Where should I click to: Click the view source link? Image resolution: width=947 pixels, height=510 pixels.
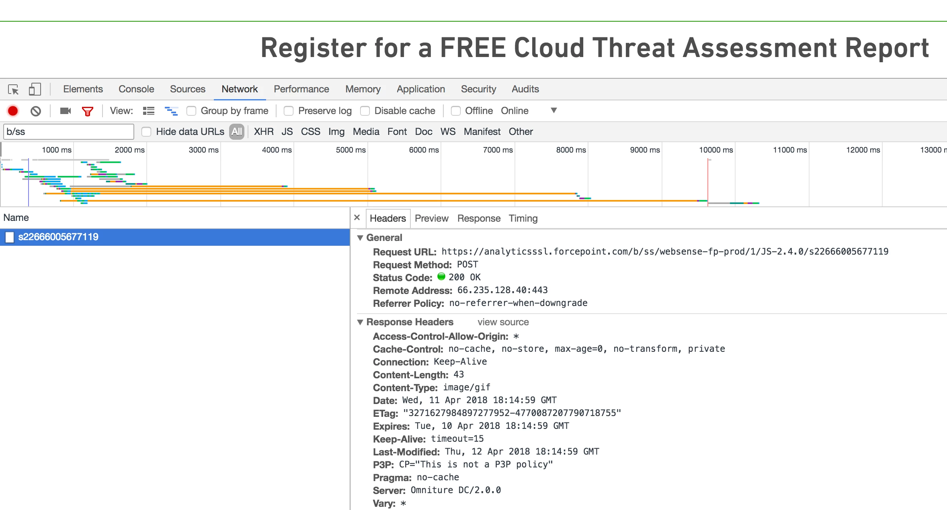[503, 322]
